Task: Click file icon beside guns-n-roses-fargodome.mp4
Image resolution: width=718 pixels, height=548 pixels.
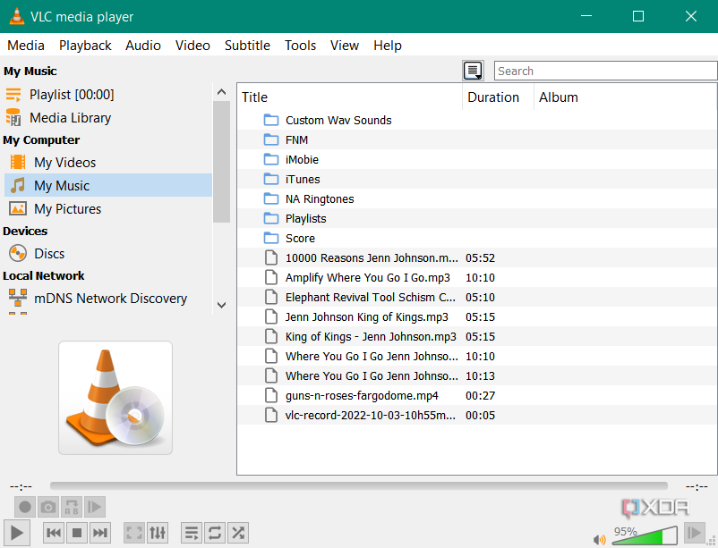Action: pyautogui.click(x=271, y=395)
